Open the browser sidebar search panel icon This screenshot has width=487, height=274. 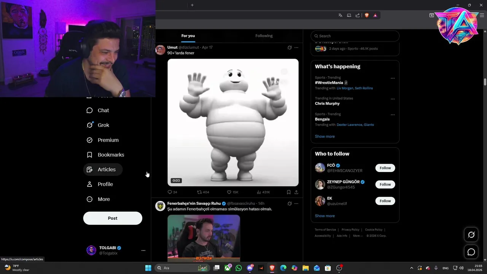point(431,15)
